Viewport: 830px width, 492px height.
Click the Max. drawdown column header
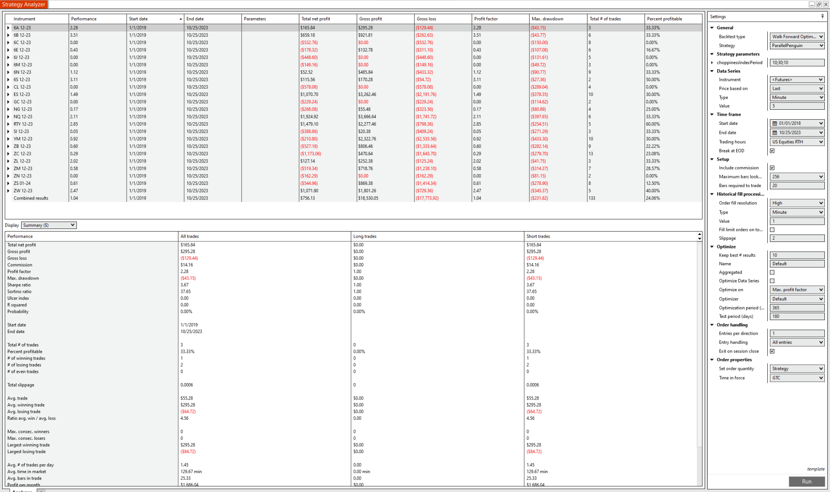point(547,19)
